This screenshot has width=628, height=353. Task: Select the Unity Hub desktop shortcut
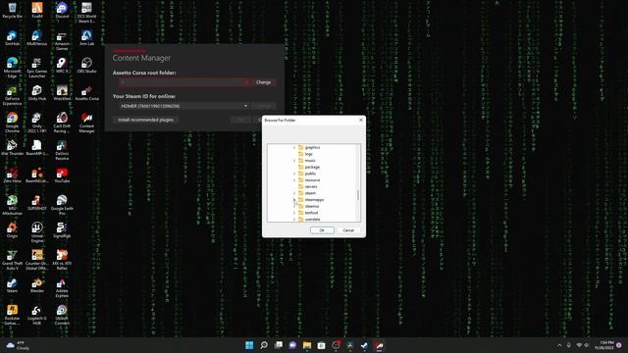pos(37,93)
